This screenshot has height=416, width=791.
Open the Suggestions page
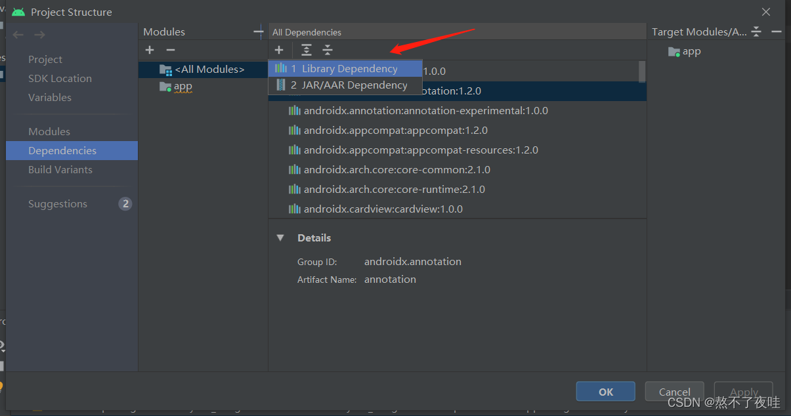coord(57,203)
